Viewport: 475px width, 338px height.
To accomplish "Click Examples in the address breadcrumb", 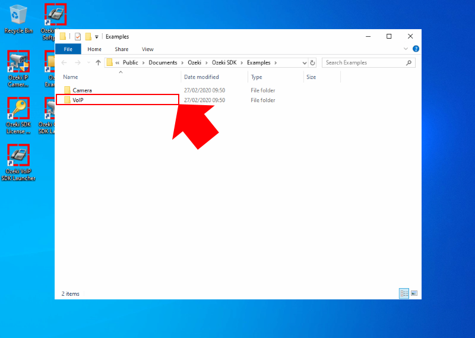I will (259, 63).
